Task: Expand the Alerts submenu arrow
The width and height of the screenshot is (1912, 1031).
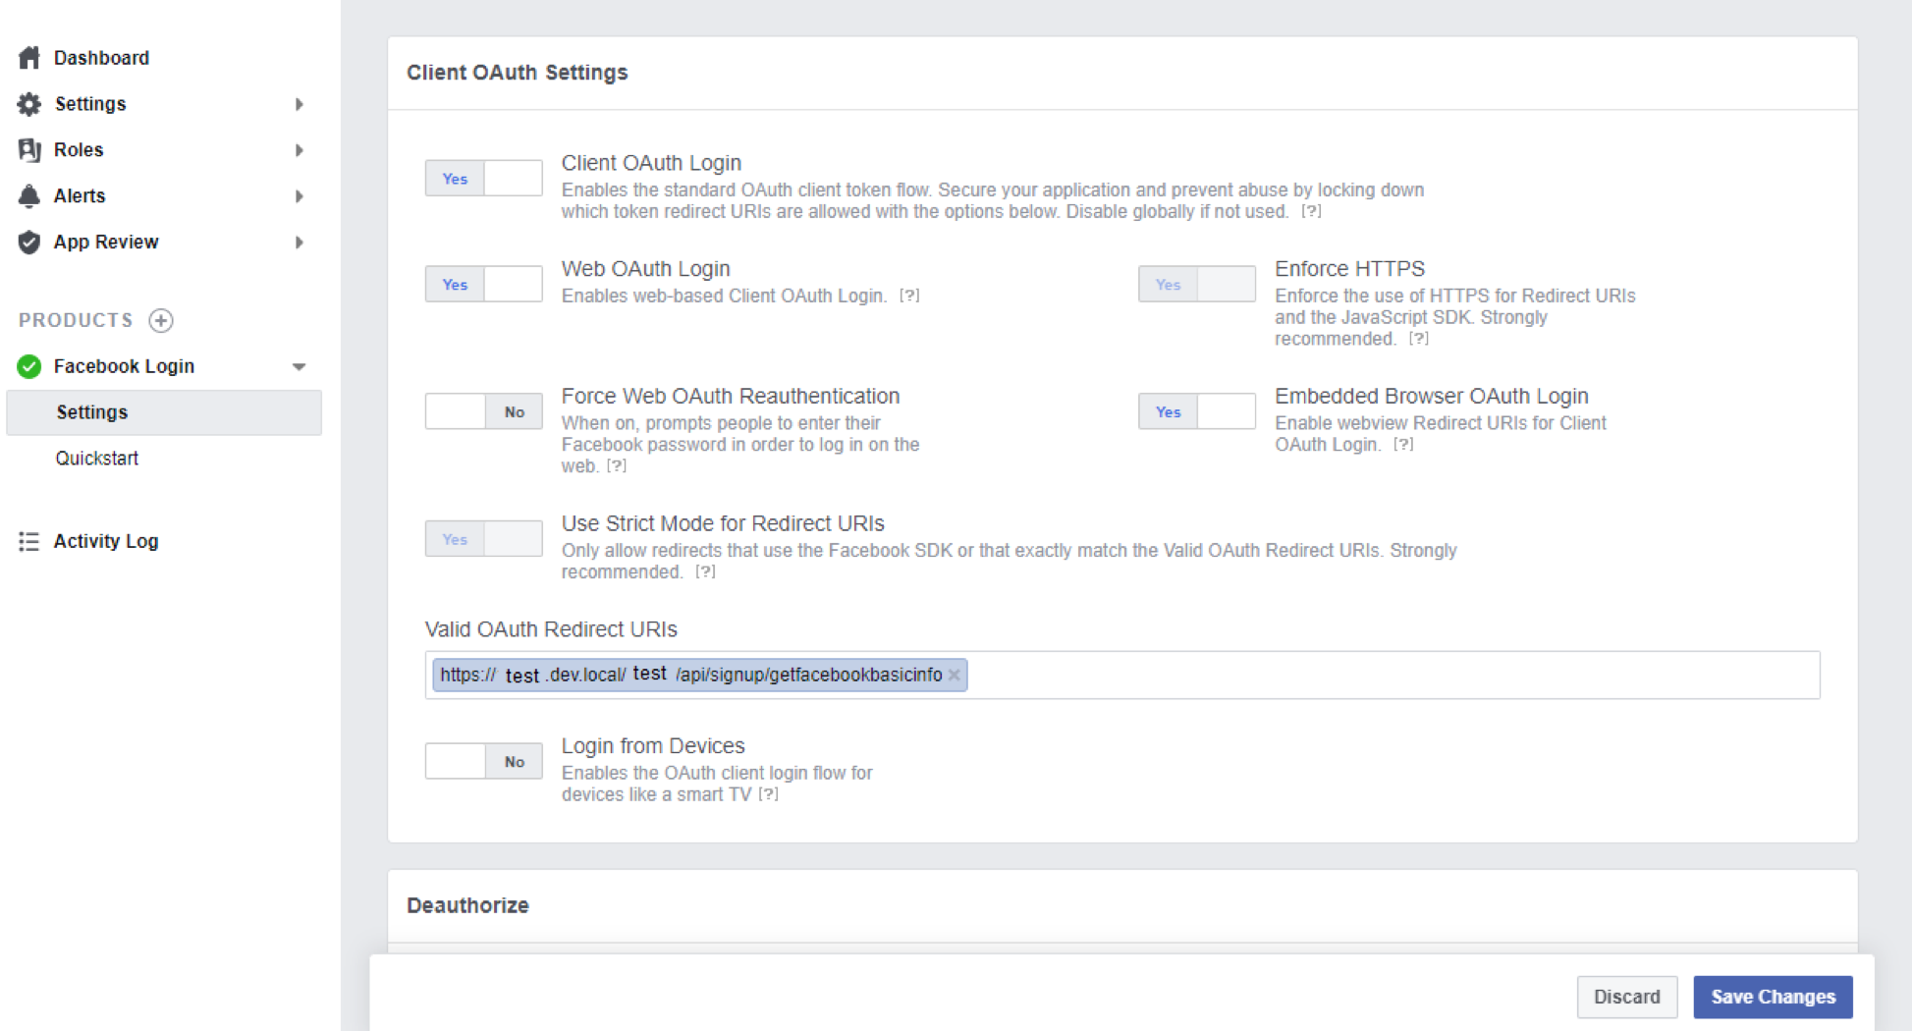Action: (299, 196)
